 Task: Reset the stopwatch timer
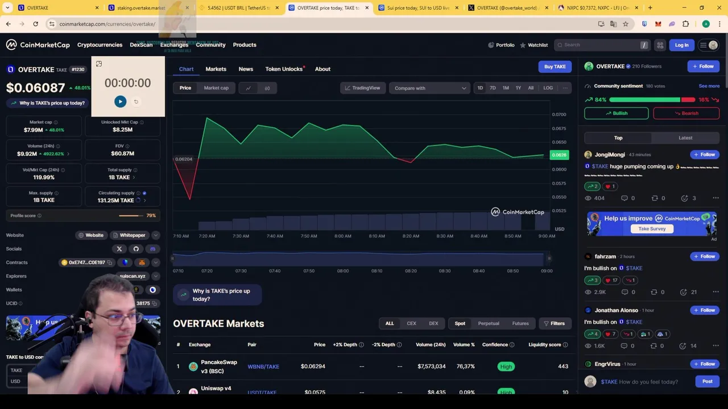click(136, 102)
